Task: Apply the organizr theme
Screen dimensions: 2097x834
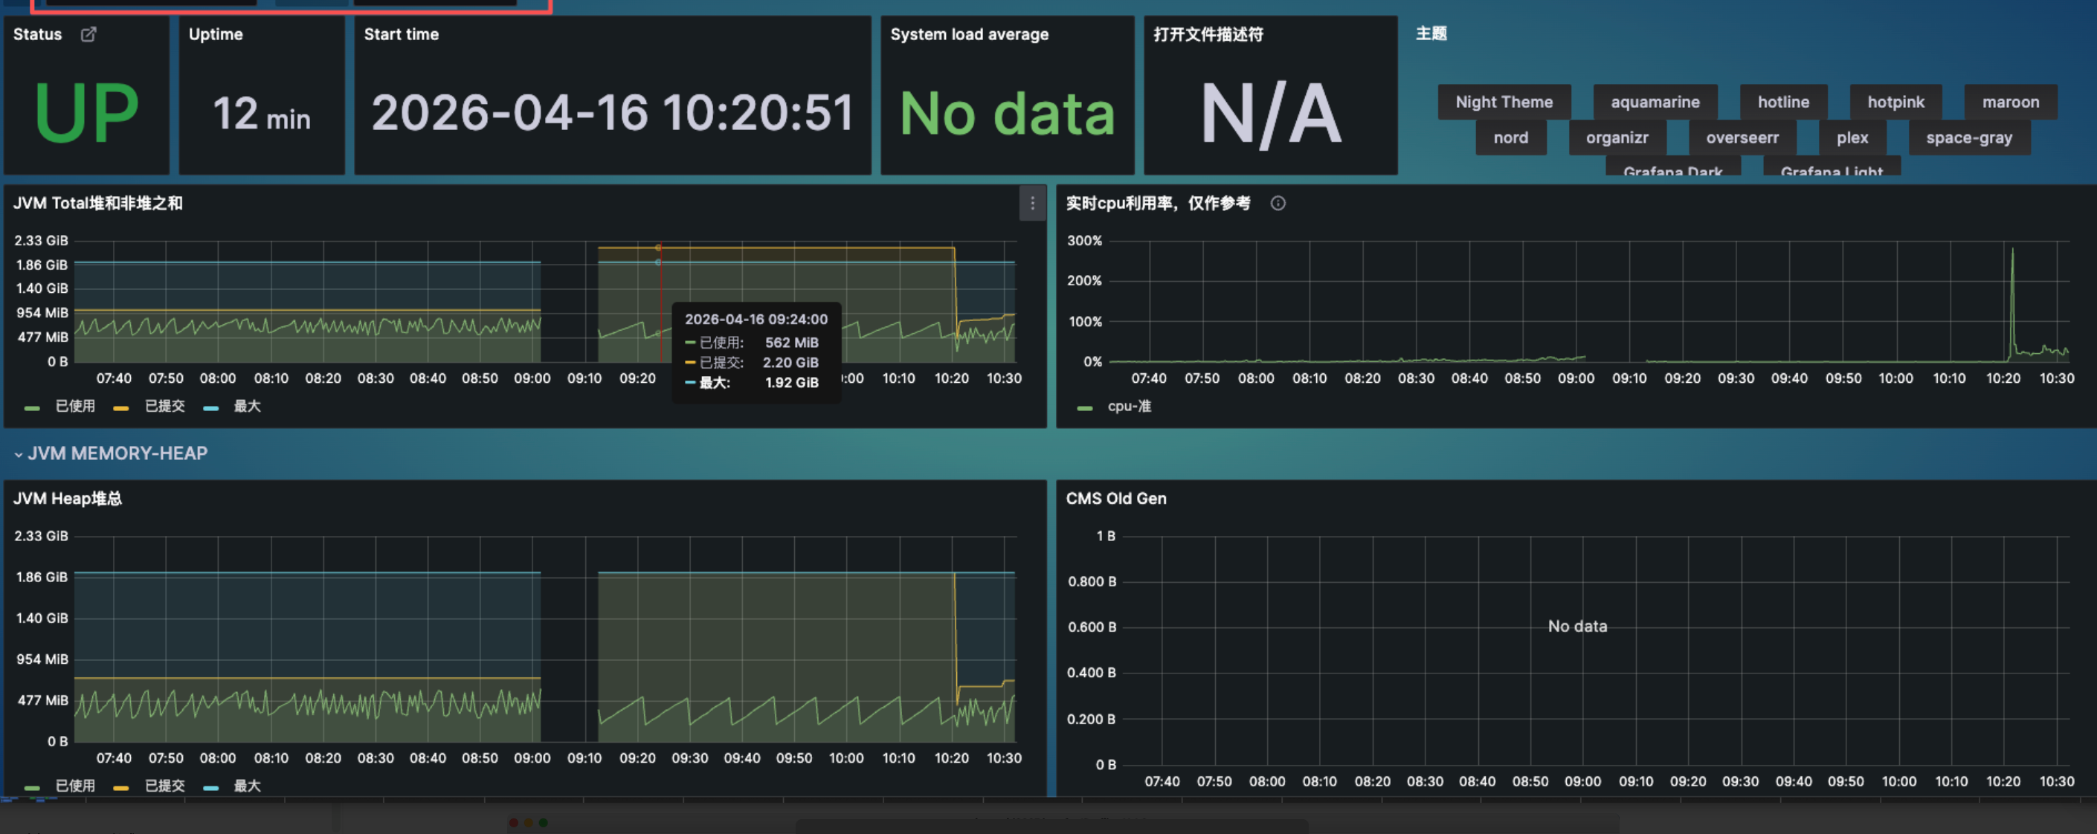Action: 1617,138
